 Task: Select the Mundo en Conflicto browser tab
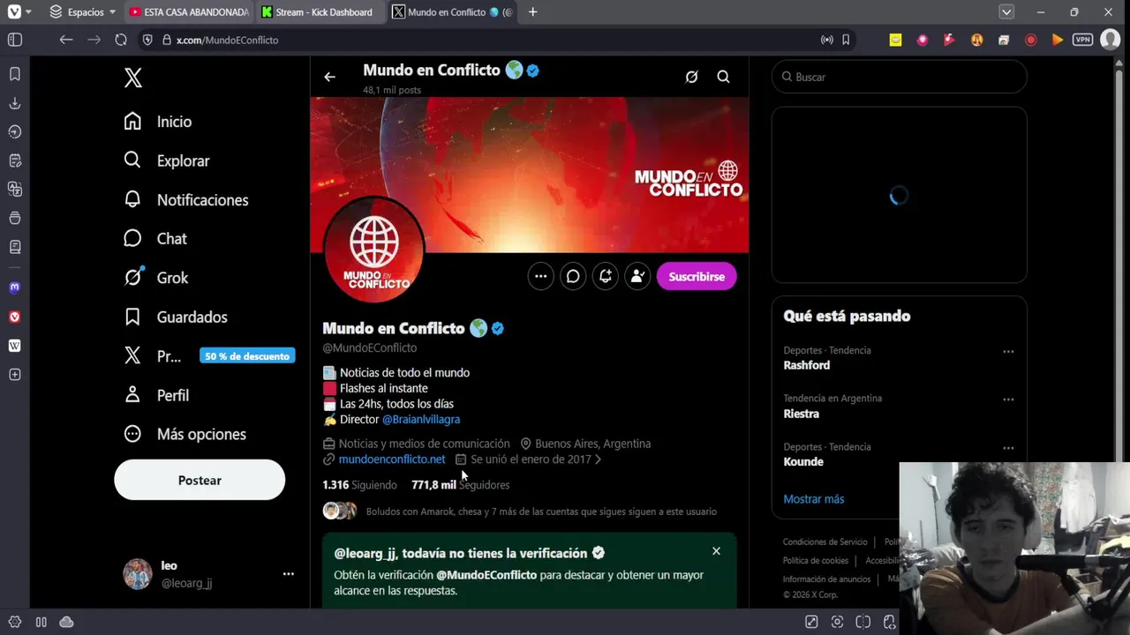(453, 12)
